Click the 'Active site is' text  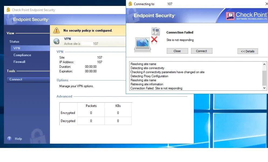(x=72, y=44)
